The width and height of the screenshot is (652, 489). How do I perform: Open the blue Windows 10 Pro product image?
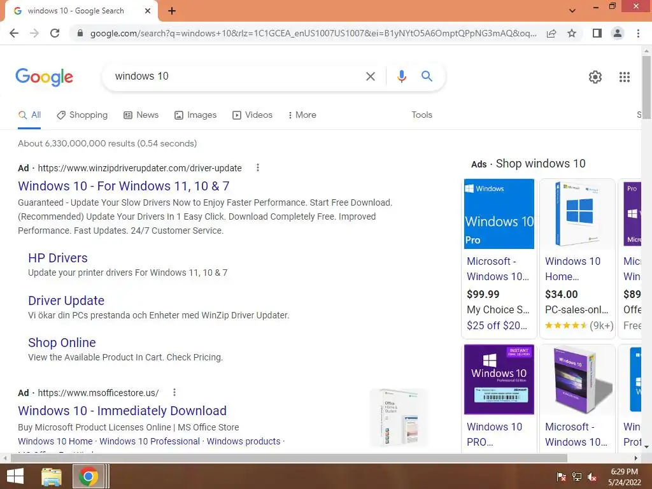pos(499,214)
